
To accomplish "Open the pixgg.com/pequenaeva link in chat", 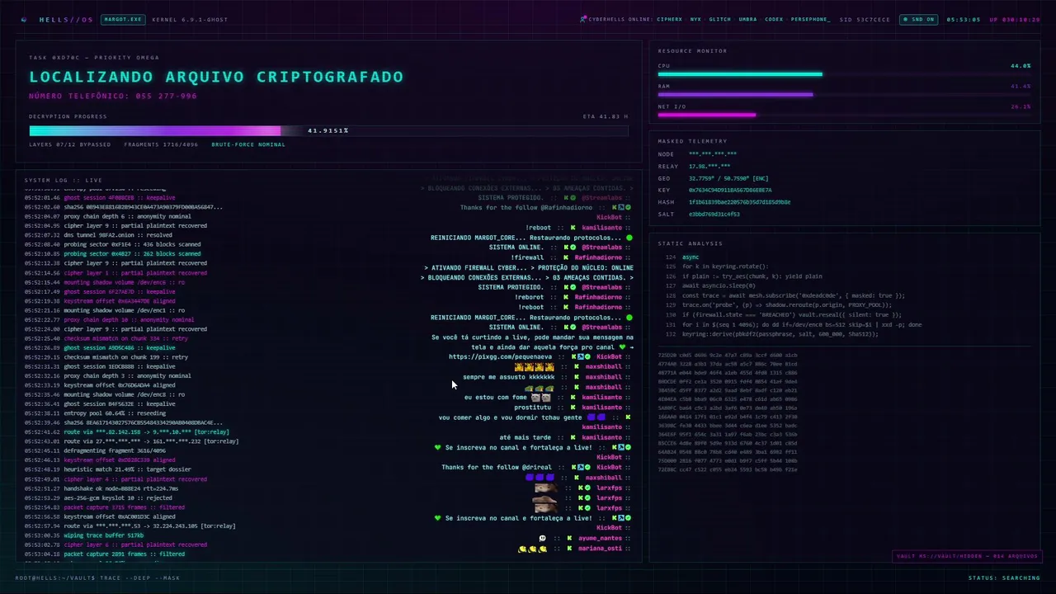I will (x=501, y=357).
